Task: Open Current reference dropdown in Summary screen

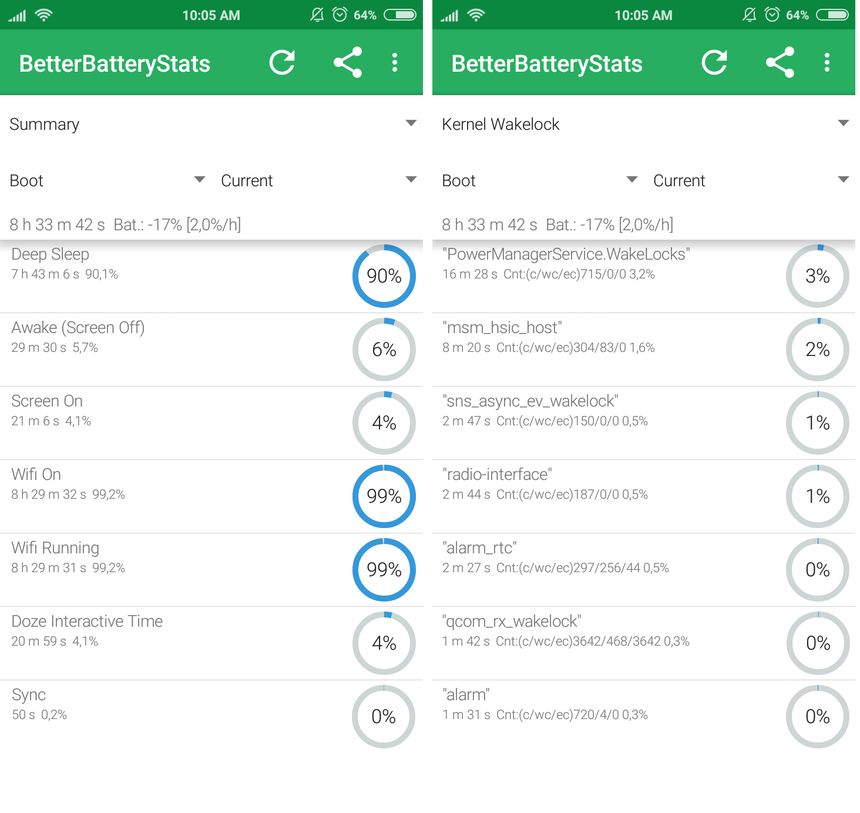Action: tap(318, 180)
